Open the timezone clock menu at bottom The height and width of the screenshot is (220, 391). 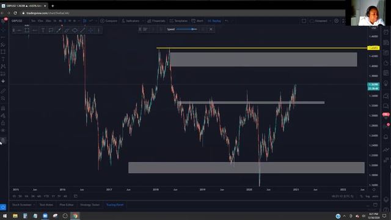[343, 196]
